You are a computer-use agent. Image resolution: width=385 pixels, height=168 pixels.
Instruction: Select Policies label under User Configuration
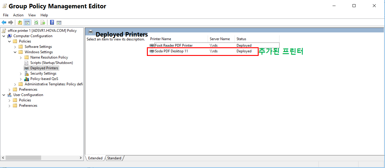pos(25,100)
